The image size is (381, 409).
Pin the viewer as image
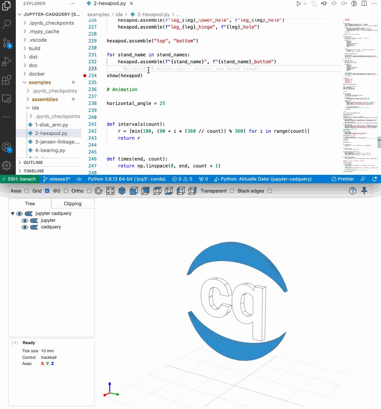click(x=364, y=191)
